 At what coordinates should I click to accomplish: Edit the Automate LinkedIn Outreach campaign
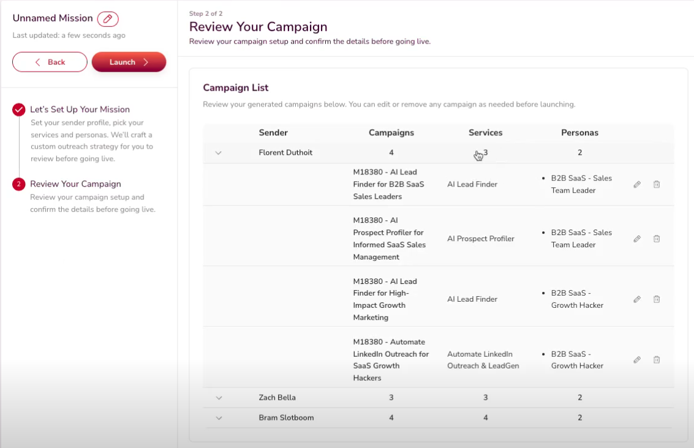637,360
